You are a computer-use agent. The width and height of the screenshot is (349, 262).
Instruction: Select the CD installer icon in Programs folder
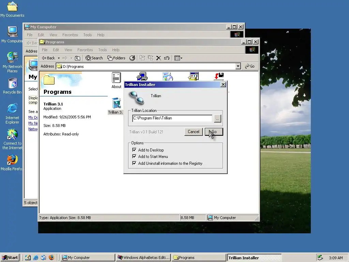click(168, 76)
